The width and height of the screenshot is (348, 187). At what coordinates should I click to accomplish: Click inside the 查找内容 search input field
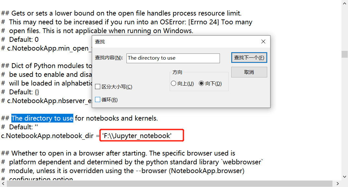(x=173, y=58)
